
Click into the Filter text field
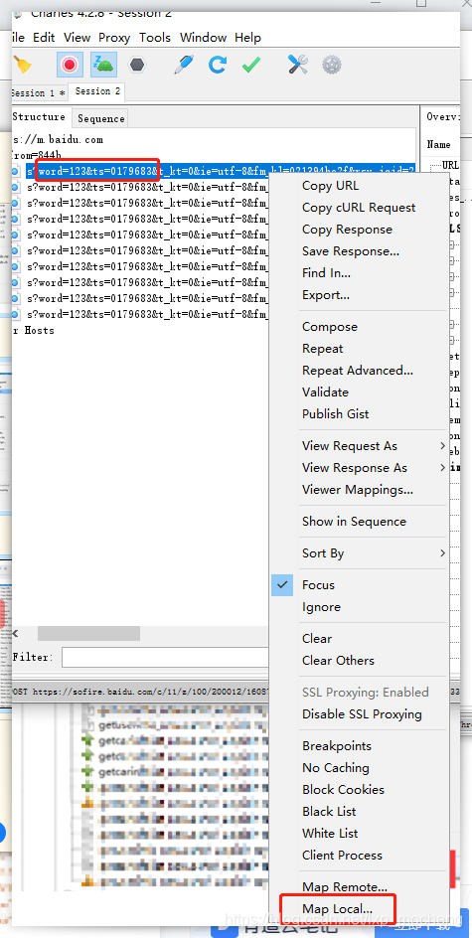pyautogui.click(x=165, y=657)
